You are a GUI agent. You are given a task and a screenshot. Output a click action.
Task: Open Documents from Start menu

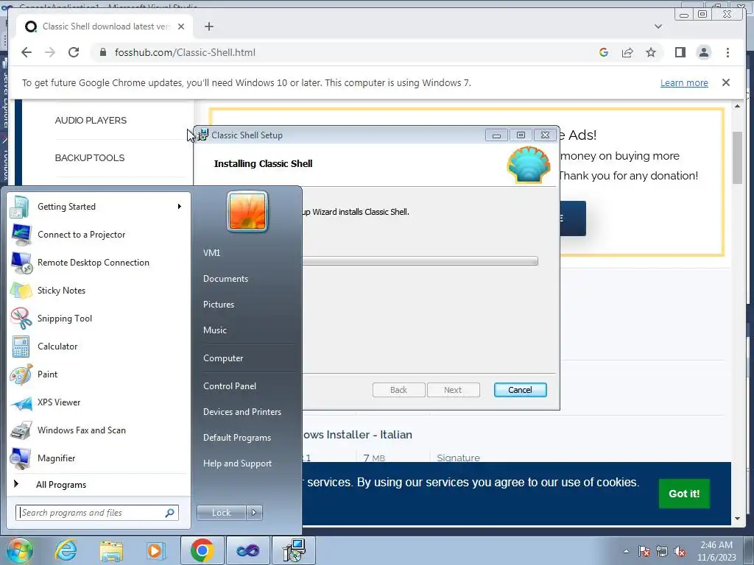tap(225, 279)
